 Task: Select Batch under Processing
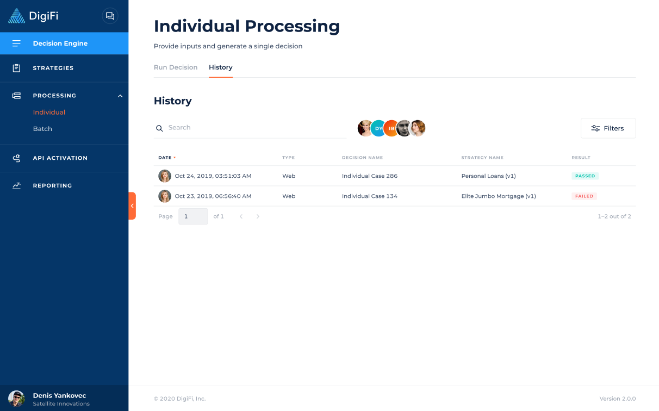[x=42, y=129]
